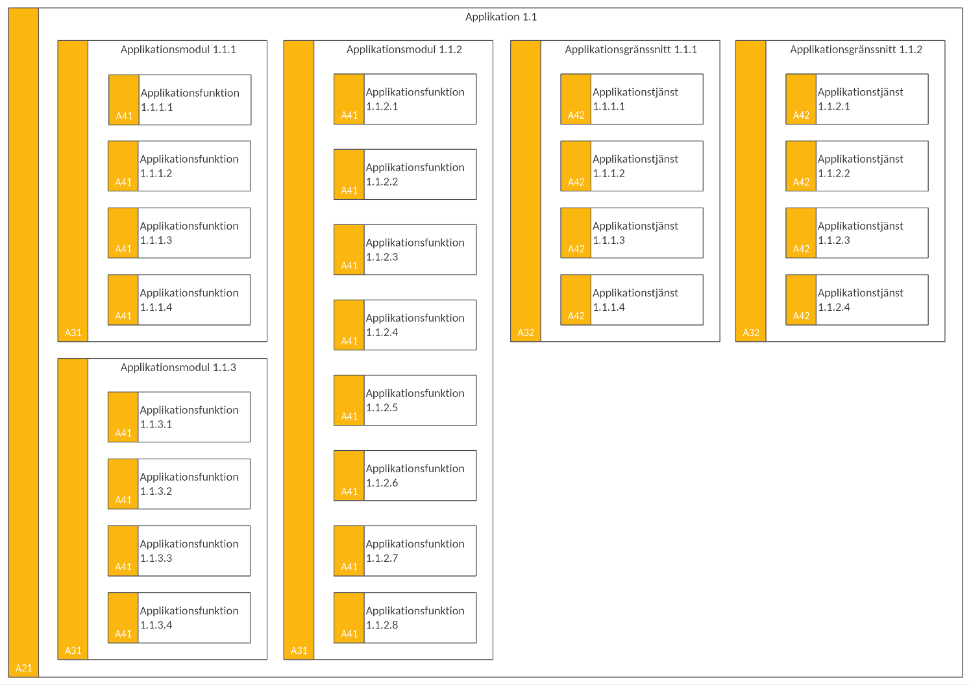Select Applikationsfunktion 1.1.2.5 box
The image size is (971, 685).
405,400
